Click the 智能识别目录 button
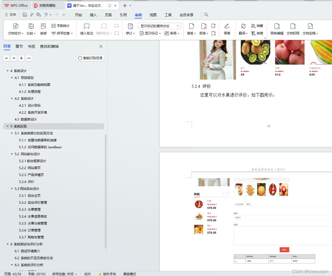Screen dimensions: 332x276 (90, 58)
